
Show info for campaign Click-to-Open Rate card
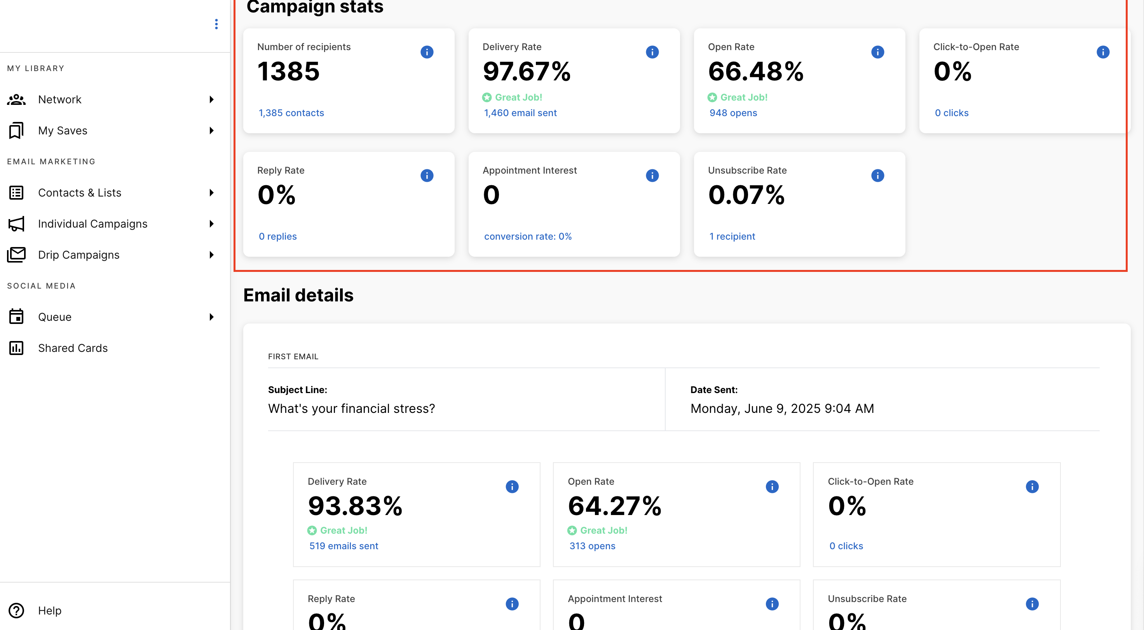click(1103, 52)
